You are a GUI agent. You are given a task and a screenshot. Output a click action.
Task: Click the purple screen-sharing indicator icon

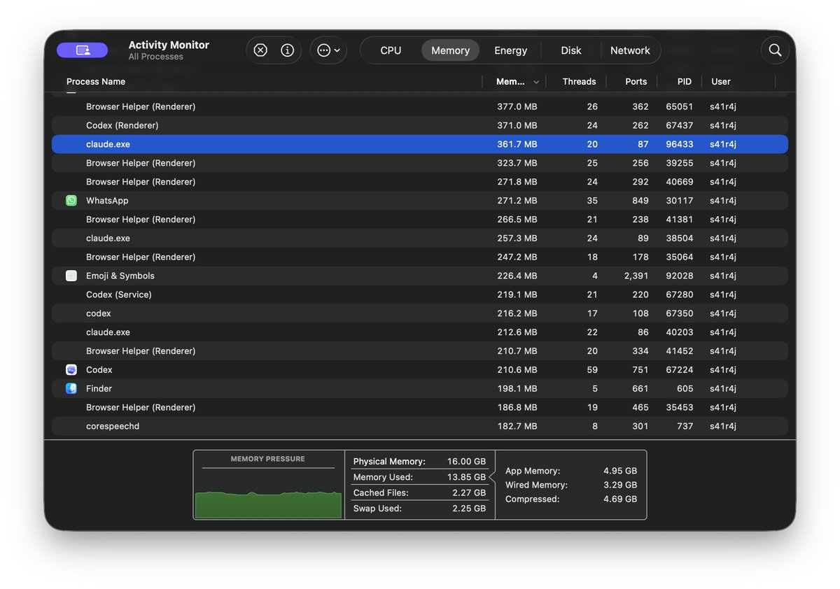tap(83, 50)
